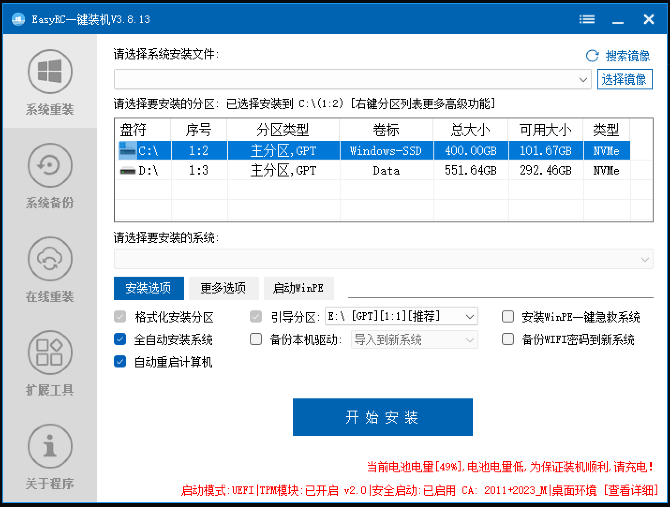The width and height of the screenshot is (670, 507).
Task: Open the 系统备份 sidebar section
Action: [x=50, y=176]
